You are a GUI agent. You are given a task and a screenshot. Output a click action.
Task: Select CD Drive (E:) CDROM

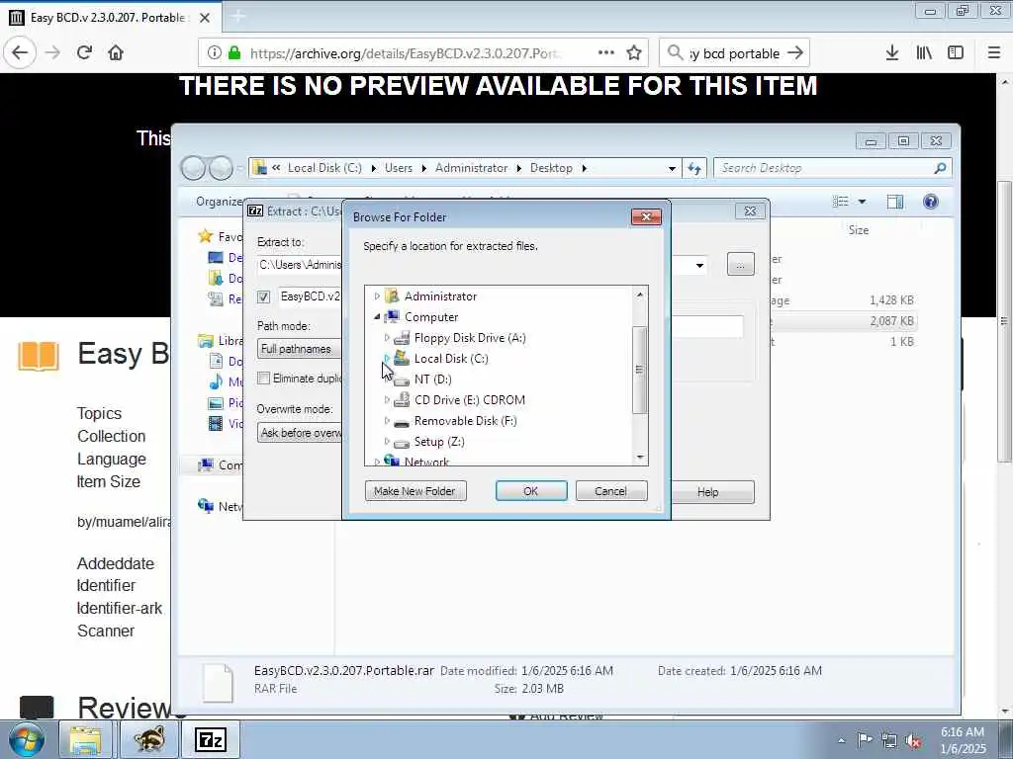pyautogui.click(x=469, y=400)
